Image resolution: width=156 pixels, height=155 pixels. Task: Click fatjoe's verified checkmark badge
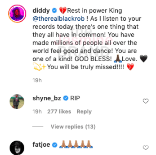pos(55,145)
